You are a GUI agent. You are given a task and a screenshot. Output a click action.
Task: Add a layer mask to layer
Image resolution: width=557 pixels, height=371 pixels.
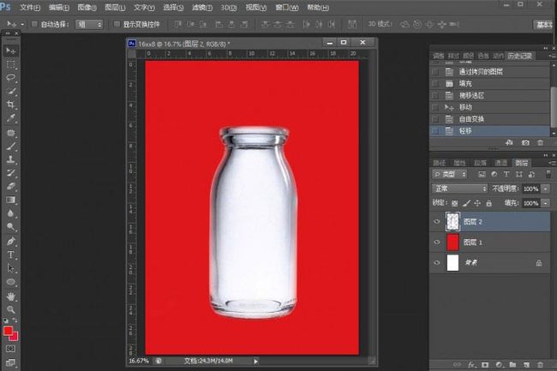[x=485, y=365]
